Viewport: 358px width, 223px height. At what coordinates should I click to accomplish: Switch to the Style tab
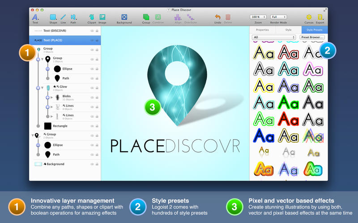coord(288,30)
